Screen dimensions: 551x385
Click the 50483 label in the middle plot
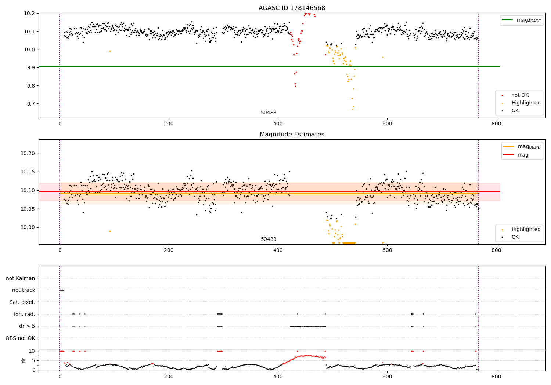coord(269,239)
